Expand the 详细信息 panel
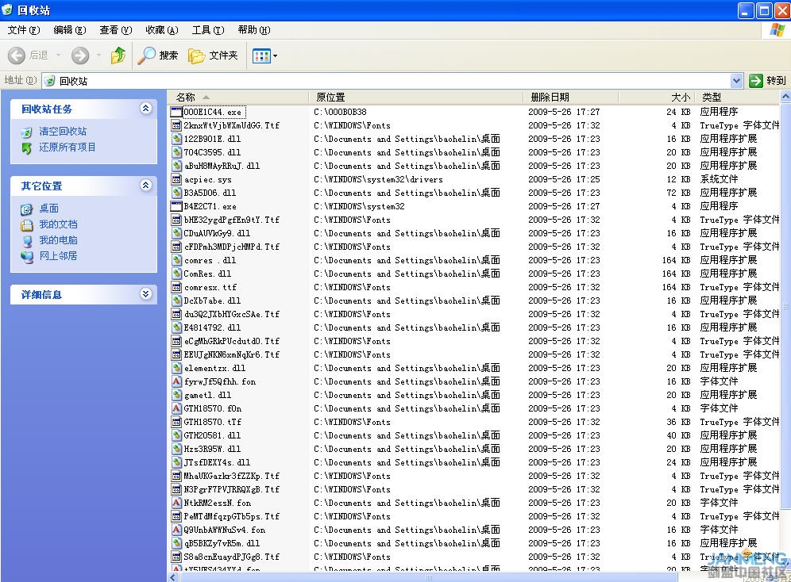 tap(145, 294)
